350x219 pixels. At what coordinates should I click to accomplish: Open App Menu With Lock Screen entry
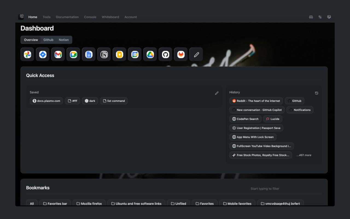(x=253, y=137)
